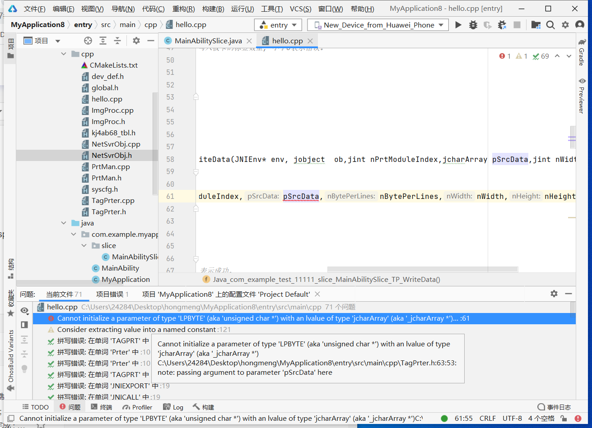Open the 构建 tool window
This screenshot has height=428, width=592.
203,407
